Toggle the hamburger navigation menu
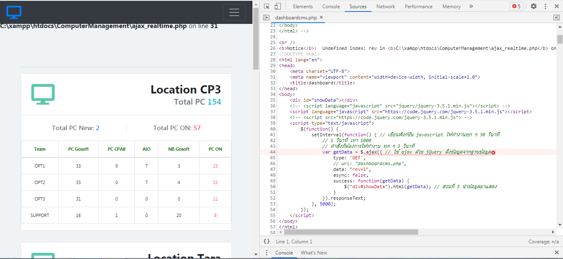Image resolution: width=563 pixels, height=259 pixels. pos(234,12)
